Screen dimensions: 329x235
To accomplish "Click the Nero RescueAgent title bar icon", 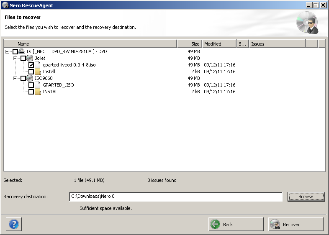I will tap(5, 5).
